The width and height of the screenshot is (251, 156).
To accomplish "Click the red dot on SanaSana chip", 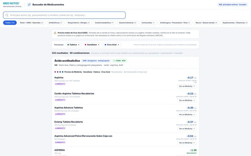I will [x=86, y=45].
